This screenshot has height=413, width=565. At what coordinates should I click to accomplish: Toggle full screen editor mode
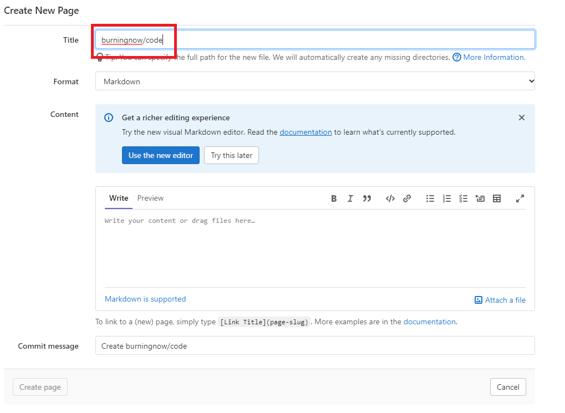[520, 198]
